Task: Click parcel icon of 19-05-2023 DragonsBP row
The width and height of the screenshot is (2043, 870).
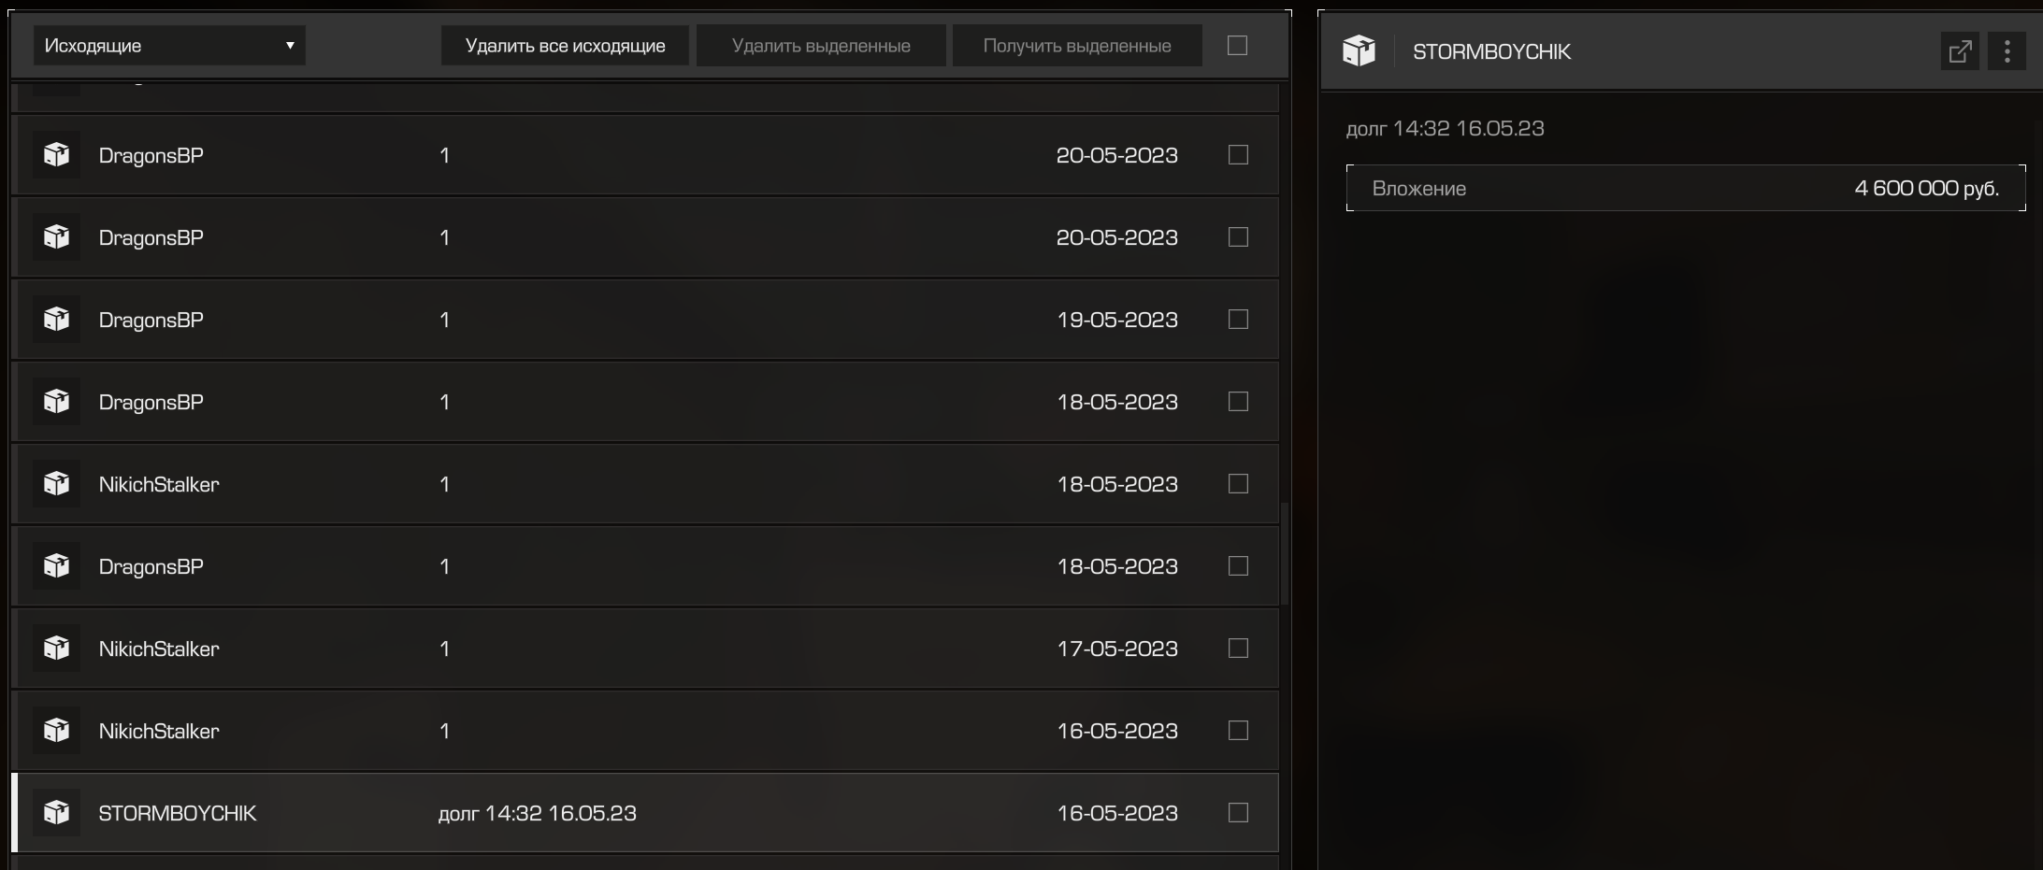Action: click(56, 319)
